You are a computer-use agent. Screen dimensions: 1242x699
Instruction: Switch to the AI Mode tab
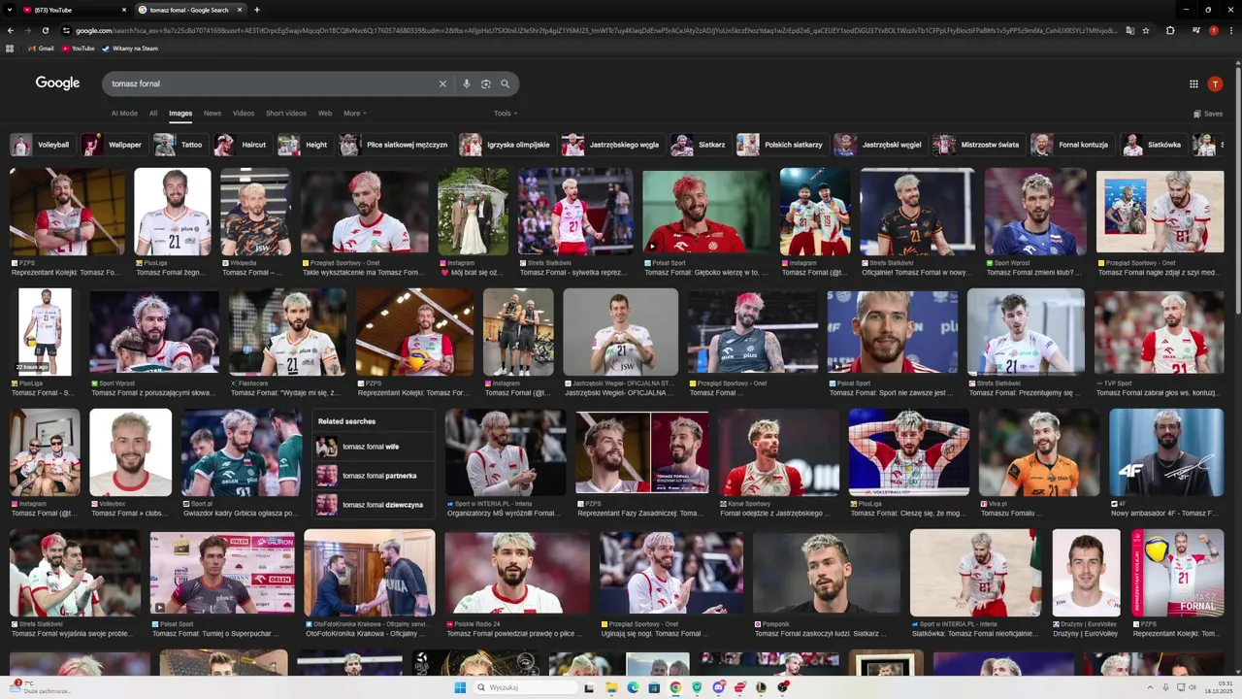click(124, 114)
